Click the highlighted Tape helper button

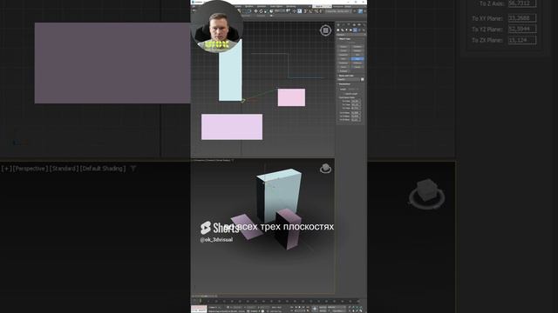click(x=357, y=59)
